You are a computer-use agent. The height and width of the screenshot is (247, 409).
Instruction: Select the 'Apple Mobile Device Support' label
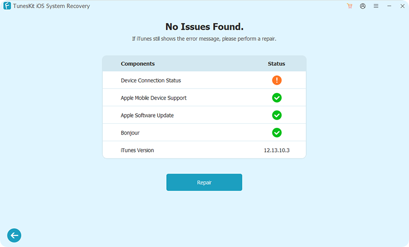coord(154,98)
